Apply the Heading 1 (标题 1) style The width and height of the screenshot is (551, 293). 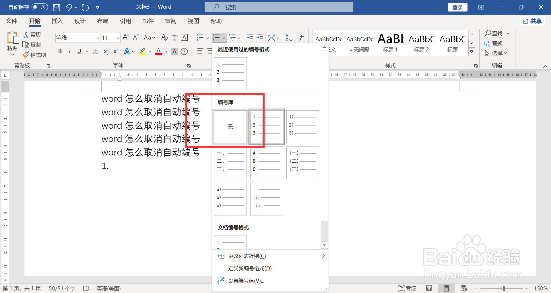point(390,43)
